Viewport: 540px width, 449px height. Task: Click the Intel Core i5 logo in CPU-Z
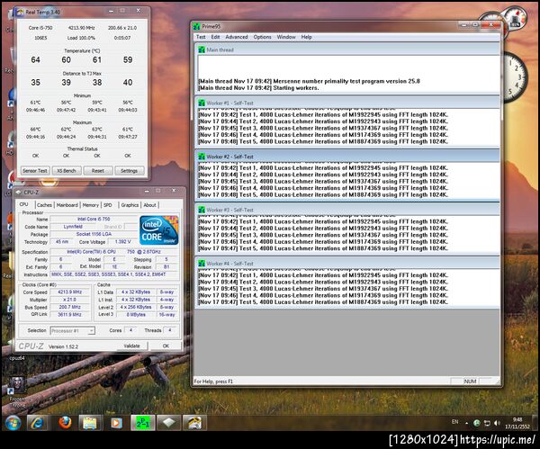[x=159, y=230]
